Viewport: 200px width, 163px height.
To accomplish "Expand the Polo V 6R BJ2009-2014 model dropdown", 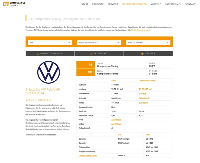I will (x=99, y=42).
